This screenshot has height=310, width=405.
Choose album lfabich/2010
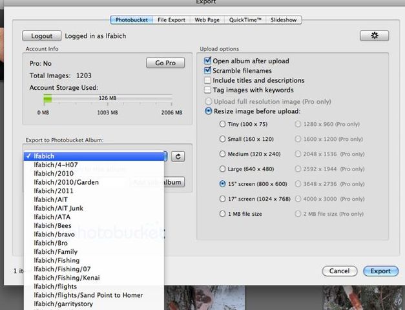pos(94,173)
